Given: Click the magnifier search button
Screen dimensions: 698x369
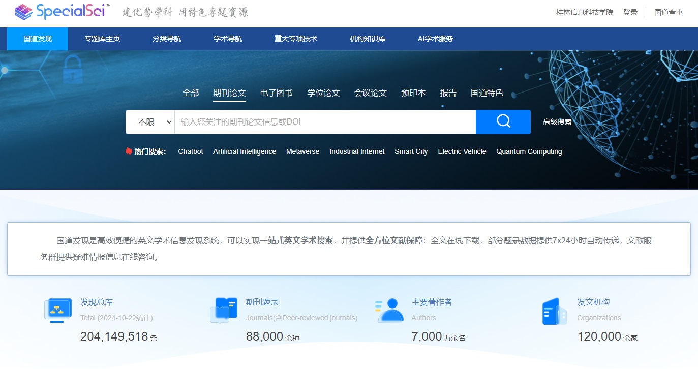Looking at the screenshot, I should click(x=503, y=122).
